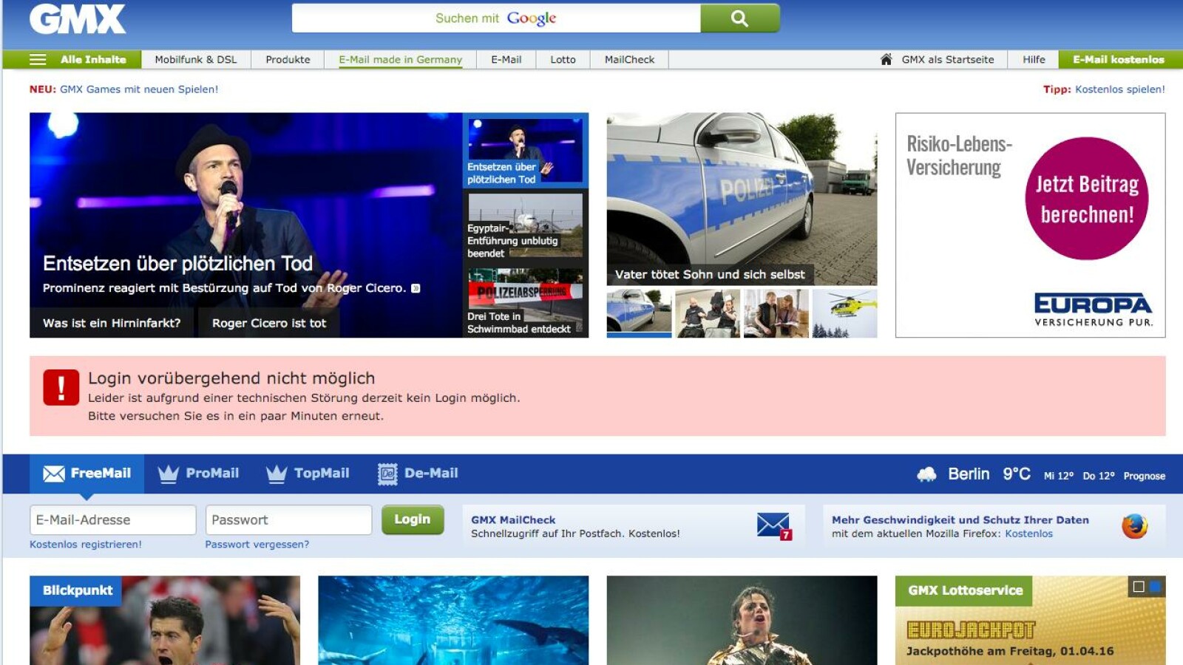
Task: Select Egyptair-Entführung unblutig beendet thumbnail
Action: (x=526, y=226)
